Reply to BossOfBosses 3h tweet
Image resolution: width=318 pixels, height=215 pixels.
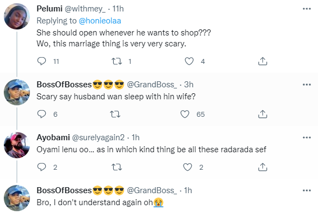(x=41, y=114)
